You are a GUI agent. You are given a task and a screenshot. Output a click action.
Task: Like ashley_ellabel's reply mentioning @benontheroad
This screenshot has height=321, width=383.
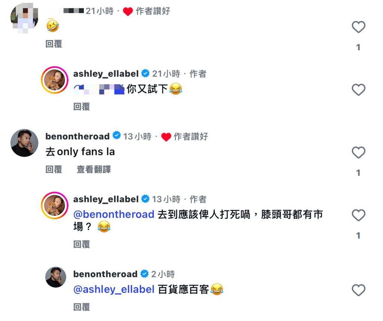358,215
